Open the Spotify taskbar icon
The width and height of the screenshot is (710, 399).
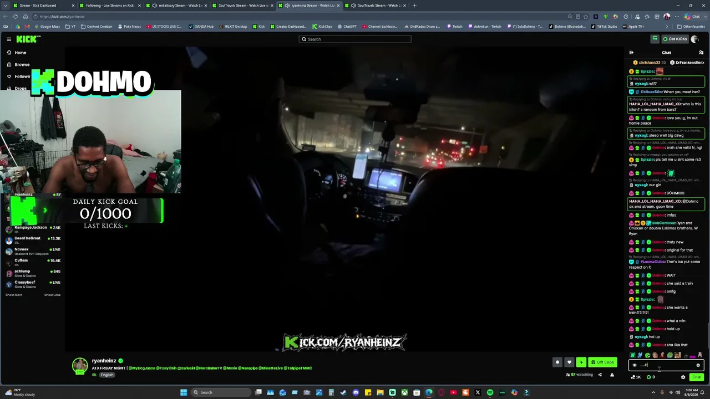(490, 392)
